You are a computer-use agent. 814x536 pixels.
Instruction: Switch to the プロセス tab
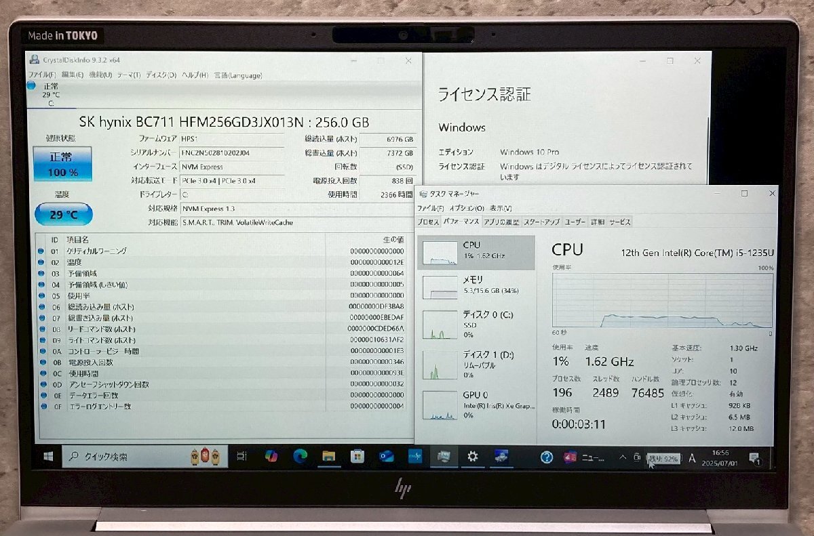coord(429,222)
